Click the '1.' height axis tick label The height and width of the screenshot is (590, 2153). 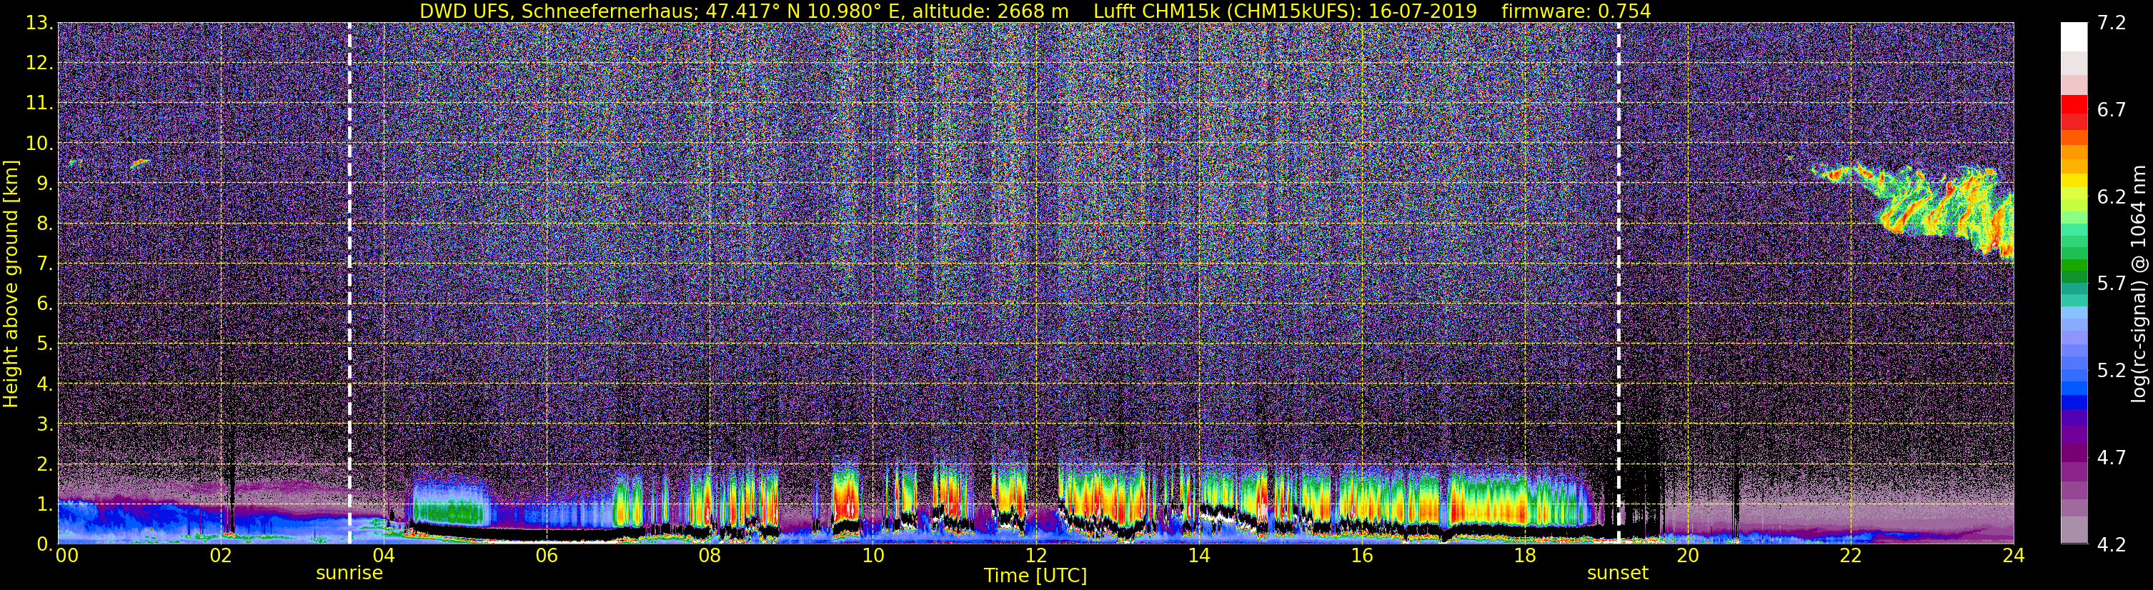point(45,504)
